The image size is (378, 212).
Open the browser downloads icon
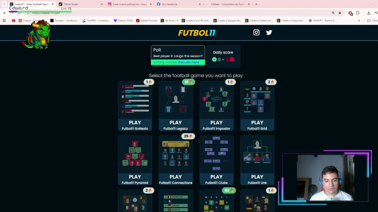[369, 13]
